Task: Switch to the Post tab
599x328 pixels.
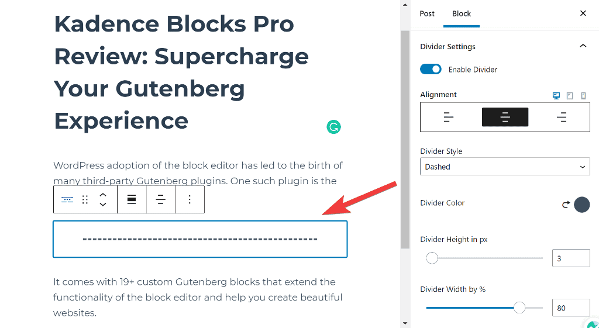Action: pyautogui.click(x=427, y=13)
